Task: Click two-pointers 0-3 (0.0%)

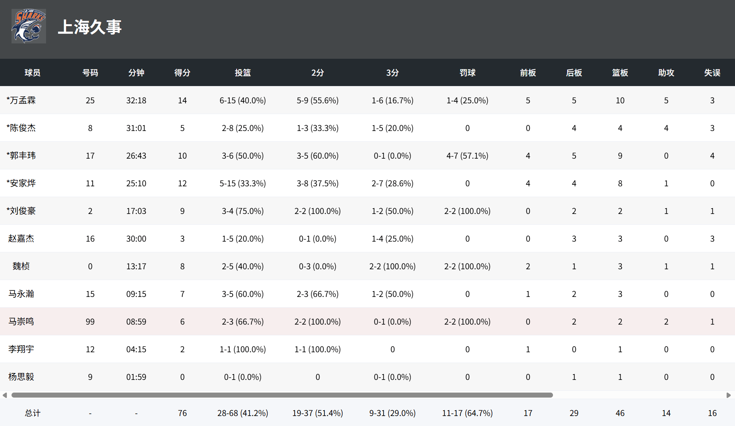Action: pos(318,266)
